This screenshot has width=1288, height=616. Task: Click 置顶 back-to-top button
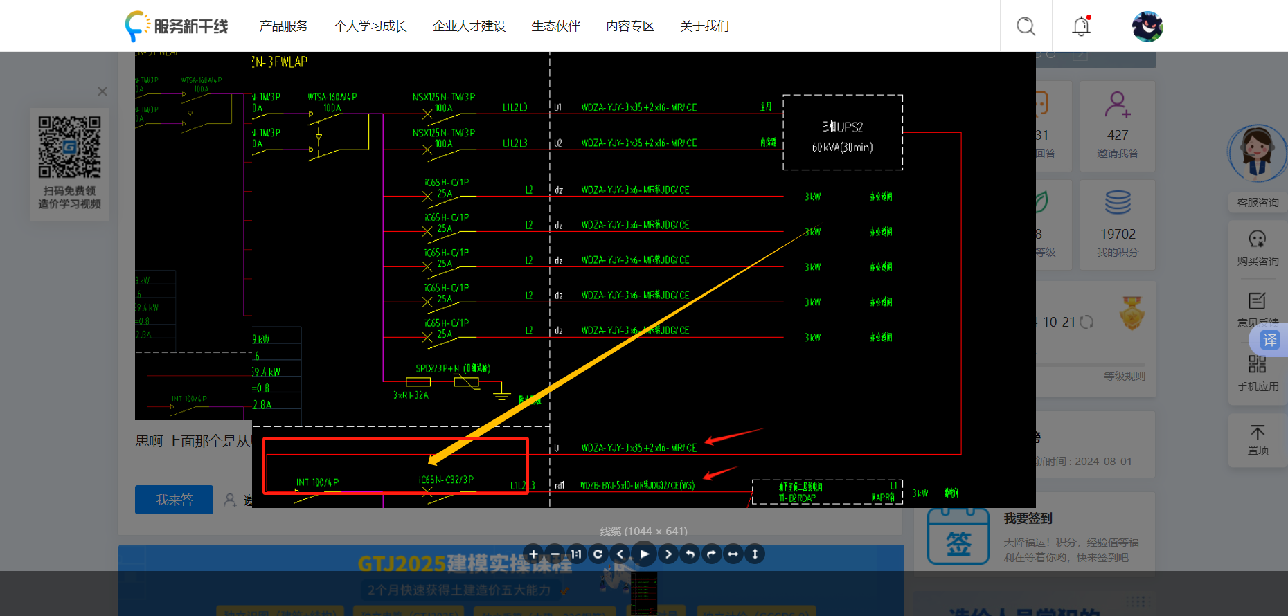click(1258, 440)
